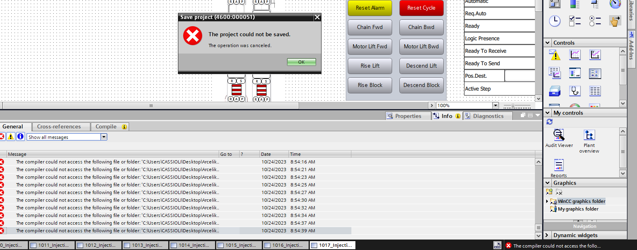Toggle the warnings filter icon
Screen dimensions: 637x250
coord(11,137)
